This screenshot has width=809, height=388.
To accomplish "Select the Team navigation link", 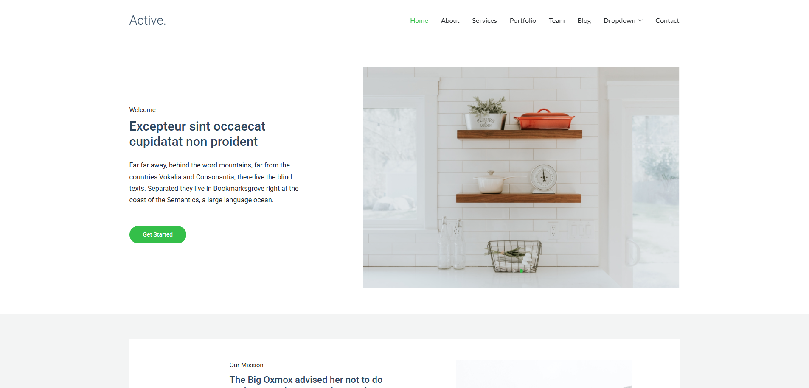I will [556, 20].
